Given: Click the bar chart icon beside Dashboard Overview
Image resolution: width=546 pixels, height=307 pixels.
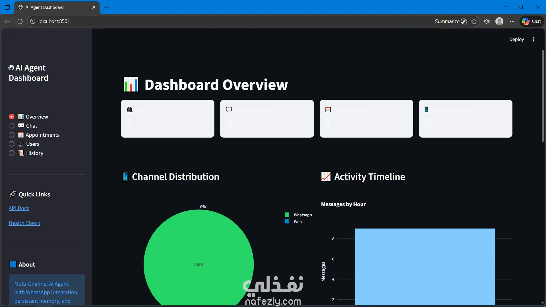Looking at the screenshot, I should [131, 85].
